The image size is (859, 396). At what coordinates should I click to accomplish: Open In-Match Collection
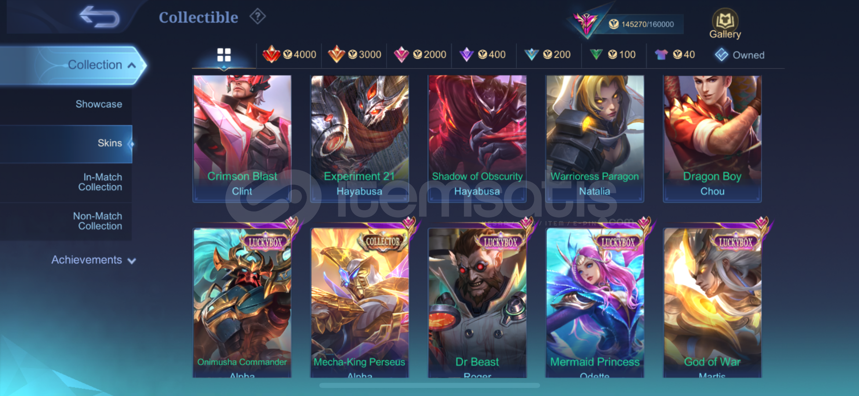[x=100, y=182]
